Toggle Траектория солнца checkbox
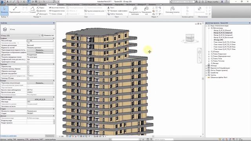 28,62
